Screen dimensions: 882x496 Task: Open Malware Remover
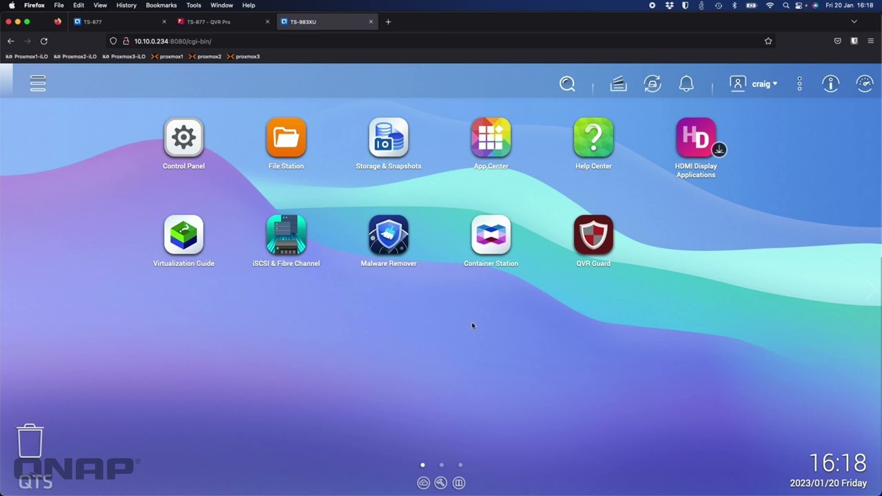tap(389, 235)
